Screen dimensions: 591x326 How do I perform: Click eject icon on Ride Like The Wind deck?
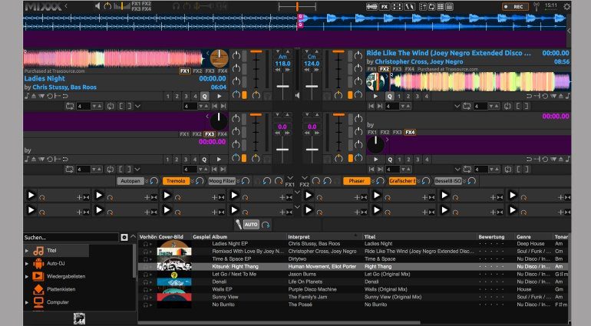point(560,96)
